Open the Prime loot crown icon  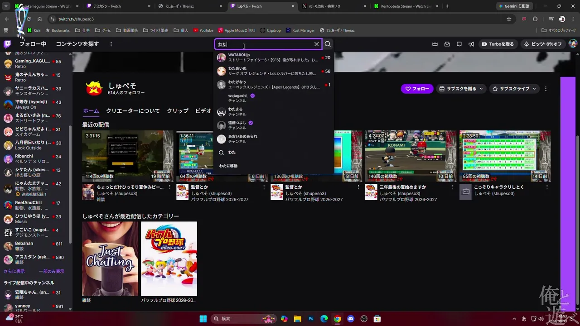[435, 44]
